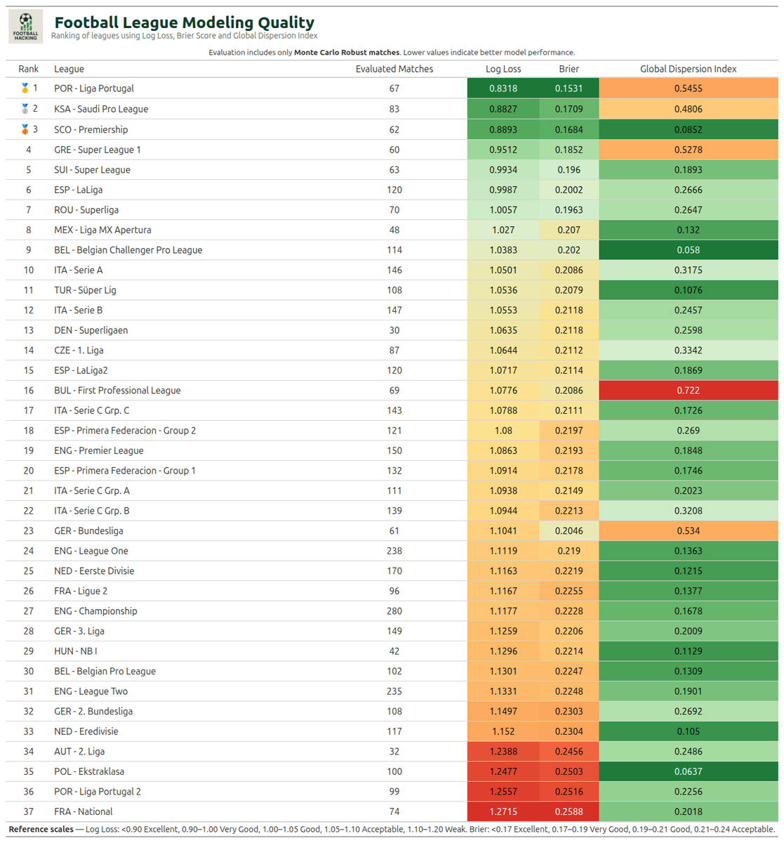Screen dimensions: 784x843
Task: Click the bronze medal icon for rank 3
Action: tap(25, 129)
